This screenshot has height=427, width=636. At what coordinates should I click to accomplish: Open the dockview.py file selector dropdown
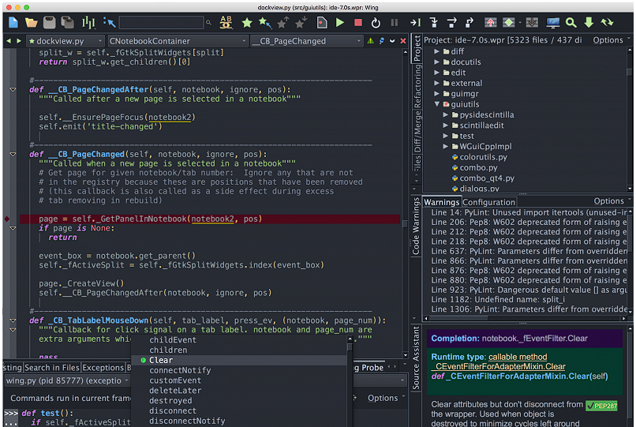(x=65, y=41)
